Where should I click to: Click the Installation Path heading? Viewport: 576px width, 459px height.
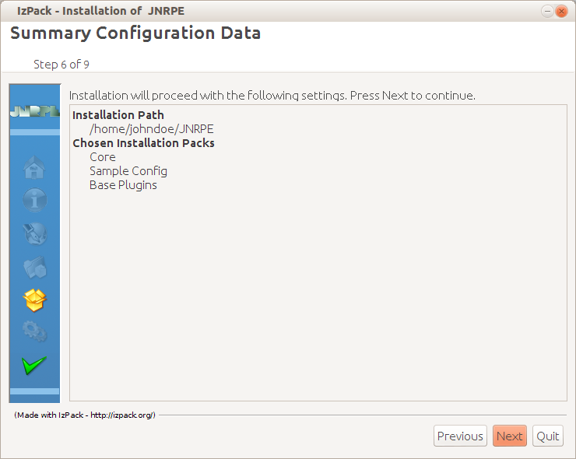coord(118,115)
